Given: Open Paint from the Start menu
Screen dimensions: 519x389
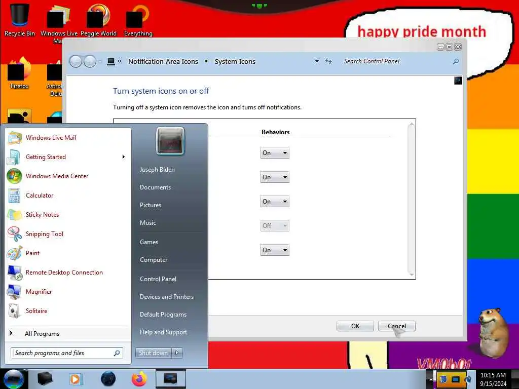Looking at the screenshot, I should 68,253.
